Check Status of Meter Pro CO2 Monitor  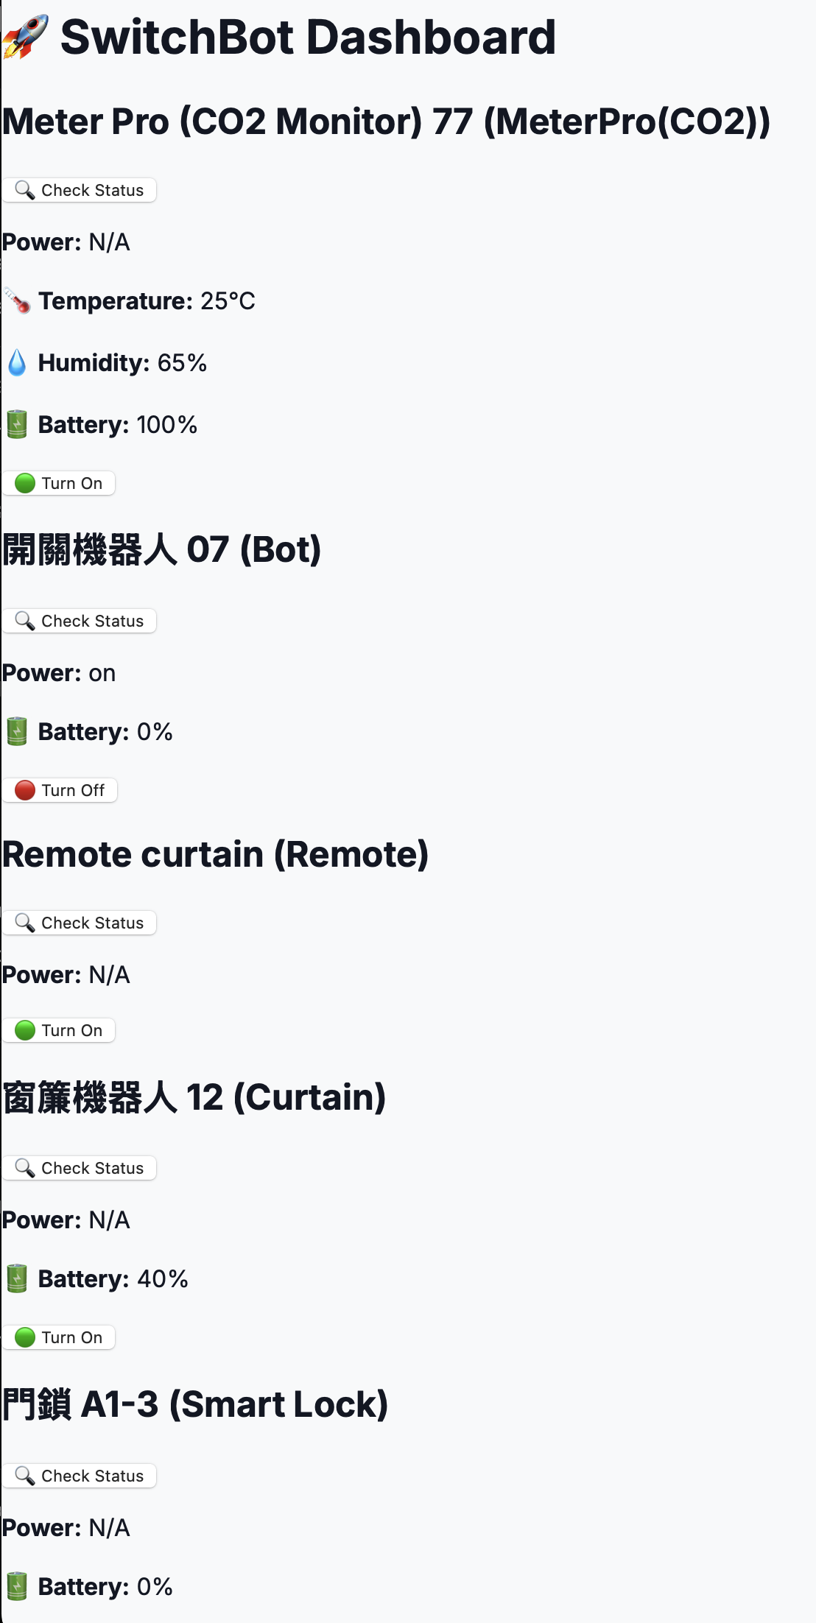pos(79,190)
